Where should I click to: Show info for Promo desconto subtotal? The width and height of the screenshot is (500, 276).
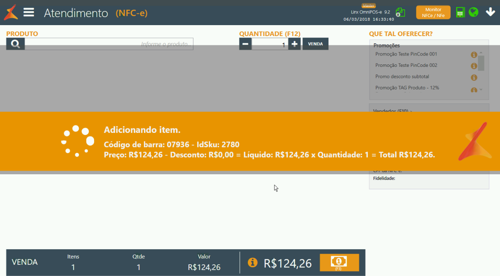tap(474, 77)
